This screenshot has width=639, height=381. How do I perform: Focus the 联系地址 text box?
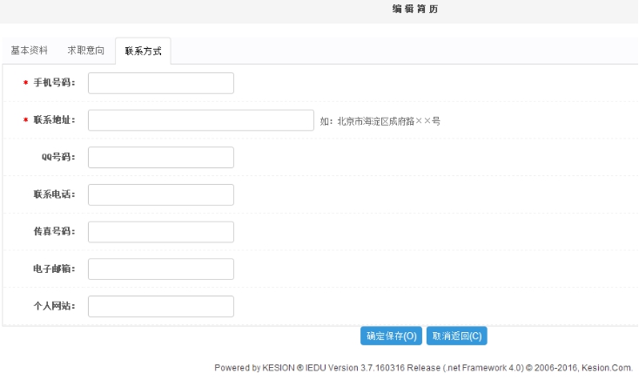point(200,120)
